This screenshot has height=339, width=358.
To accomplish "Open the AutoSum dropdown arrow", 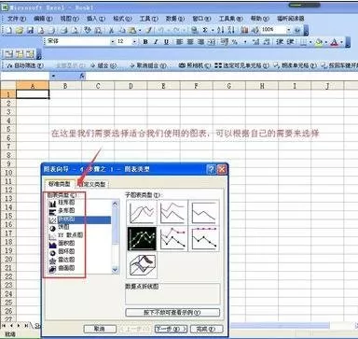I will coord(213,31).
